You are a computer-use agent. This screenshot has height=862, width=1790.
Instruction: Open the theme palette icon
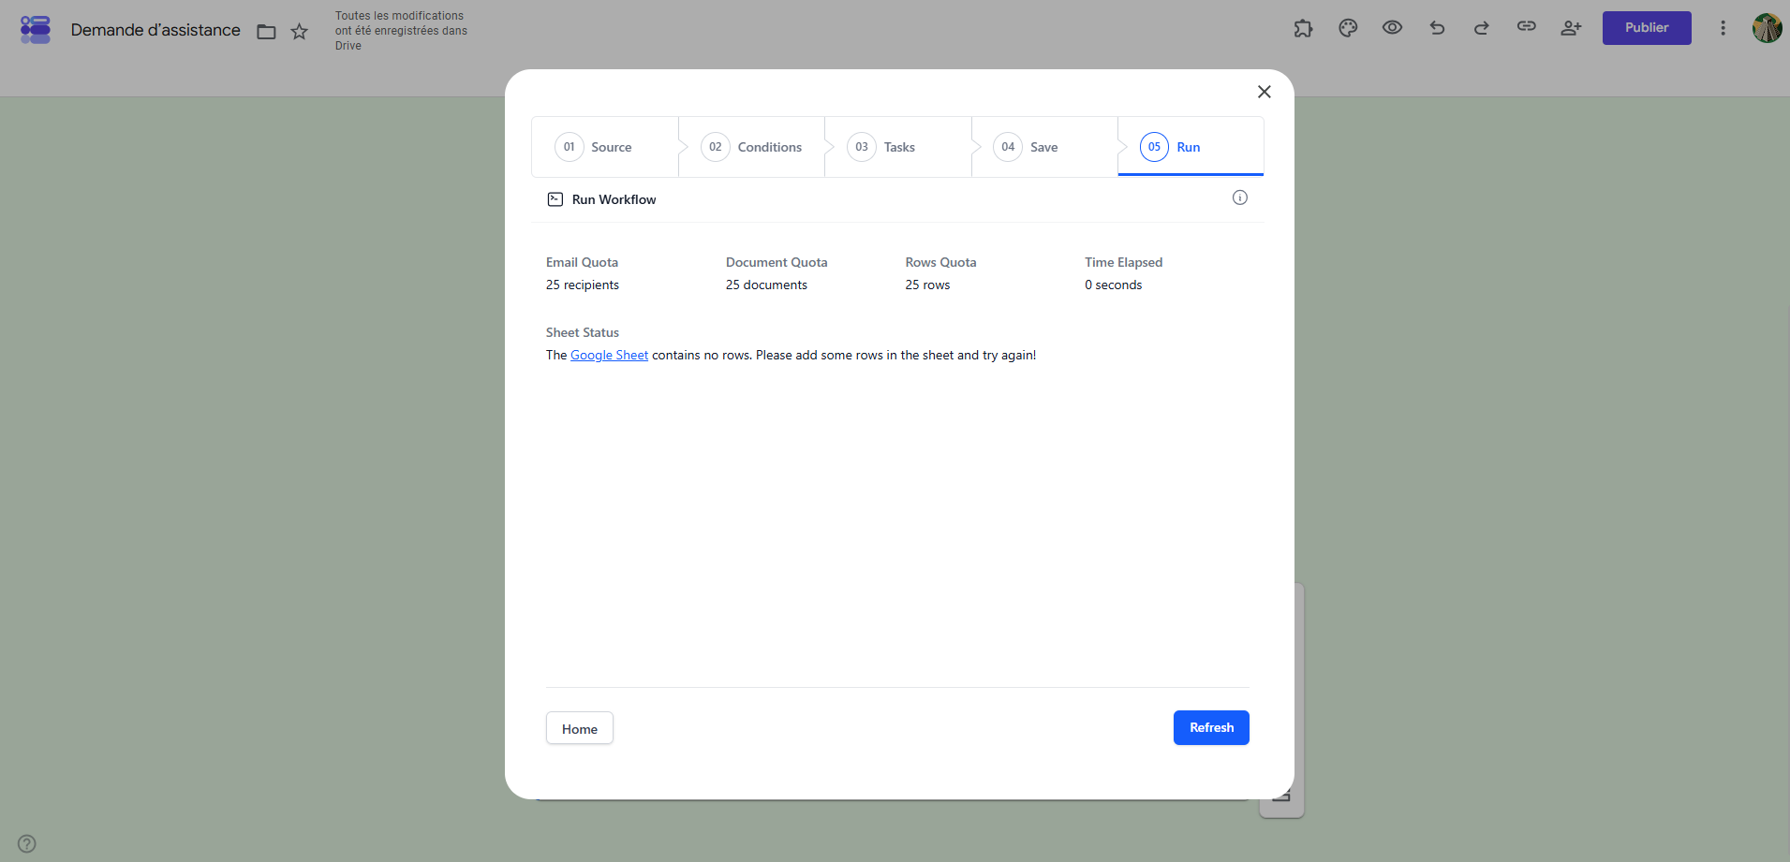click(1348, 28)
